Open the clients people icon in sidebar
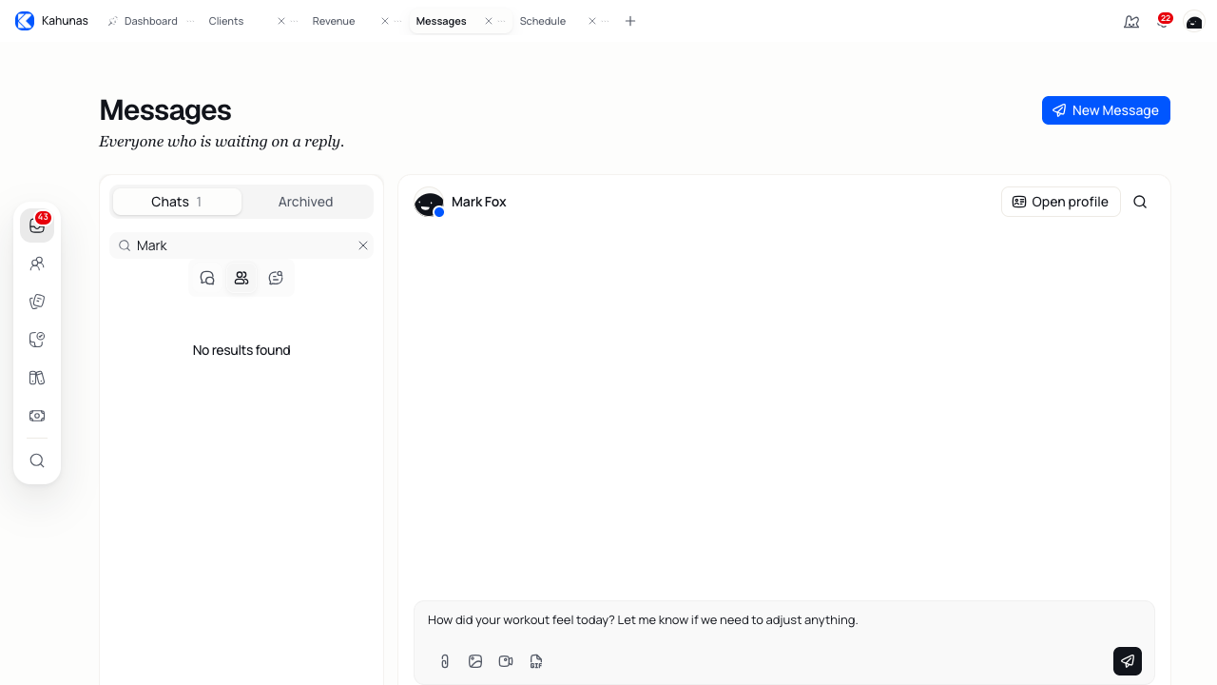The image size is (1217, 685). [37, 264]
